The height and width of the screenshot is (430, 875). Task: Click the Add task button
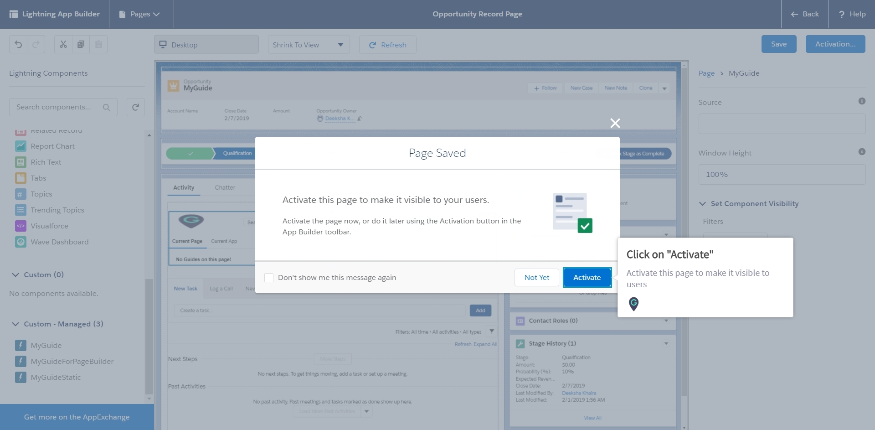pos(480,311)
